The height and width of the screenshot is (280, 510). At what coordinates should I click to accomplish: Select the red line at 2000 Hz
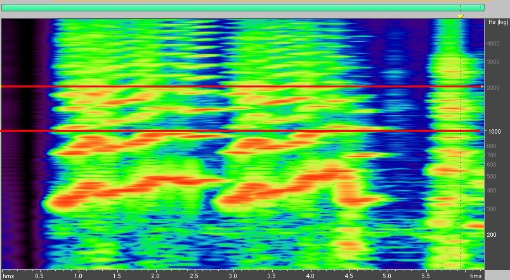[x=241, y=86]
